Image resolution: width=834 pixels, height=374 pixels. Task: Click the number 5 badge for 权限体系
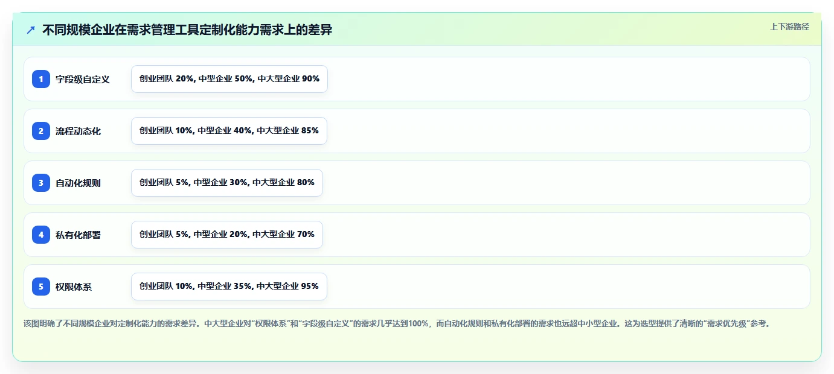click(x=41, y=287)
